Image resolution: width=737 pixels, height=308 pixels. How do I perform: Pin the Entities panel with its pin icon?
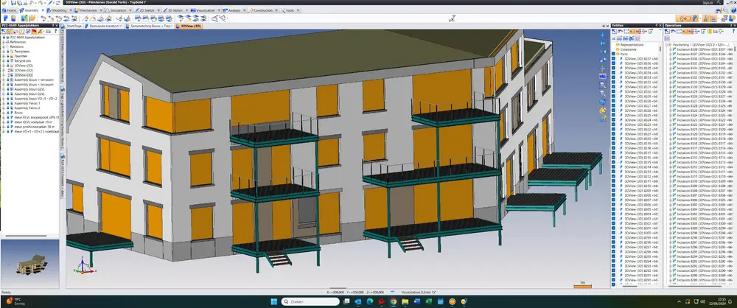pos(657,25)
